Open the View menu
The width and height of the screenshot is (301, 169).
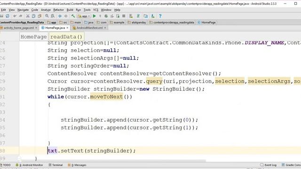pos(12,10)
